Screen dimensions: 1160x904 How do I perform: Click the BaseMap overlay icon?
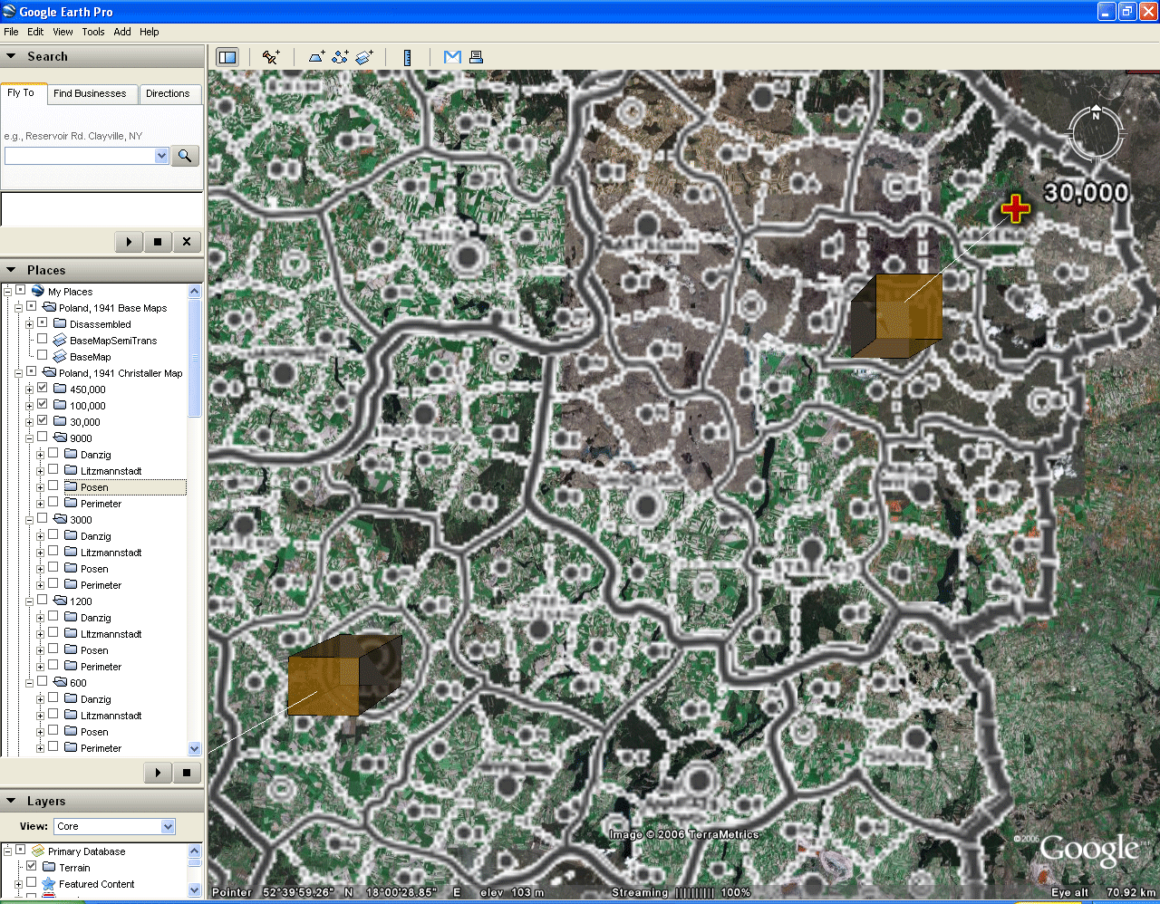[60, 357]
